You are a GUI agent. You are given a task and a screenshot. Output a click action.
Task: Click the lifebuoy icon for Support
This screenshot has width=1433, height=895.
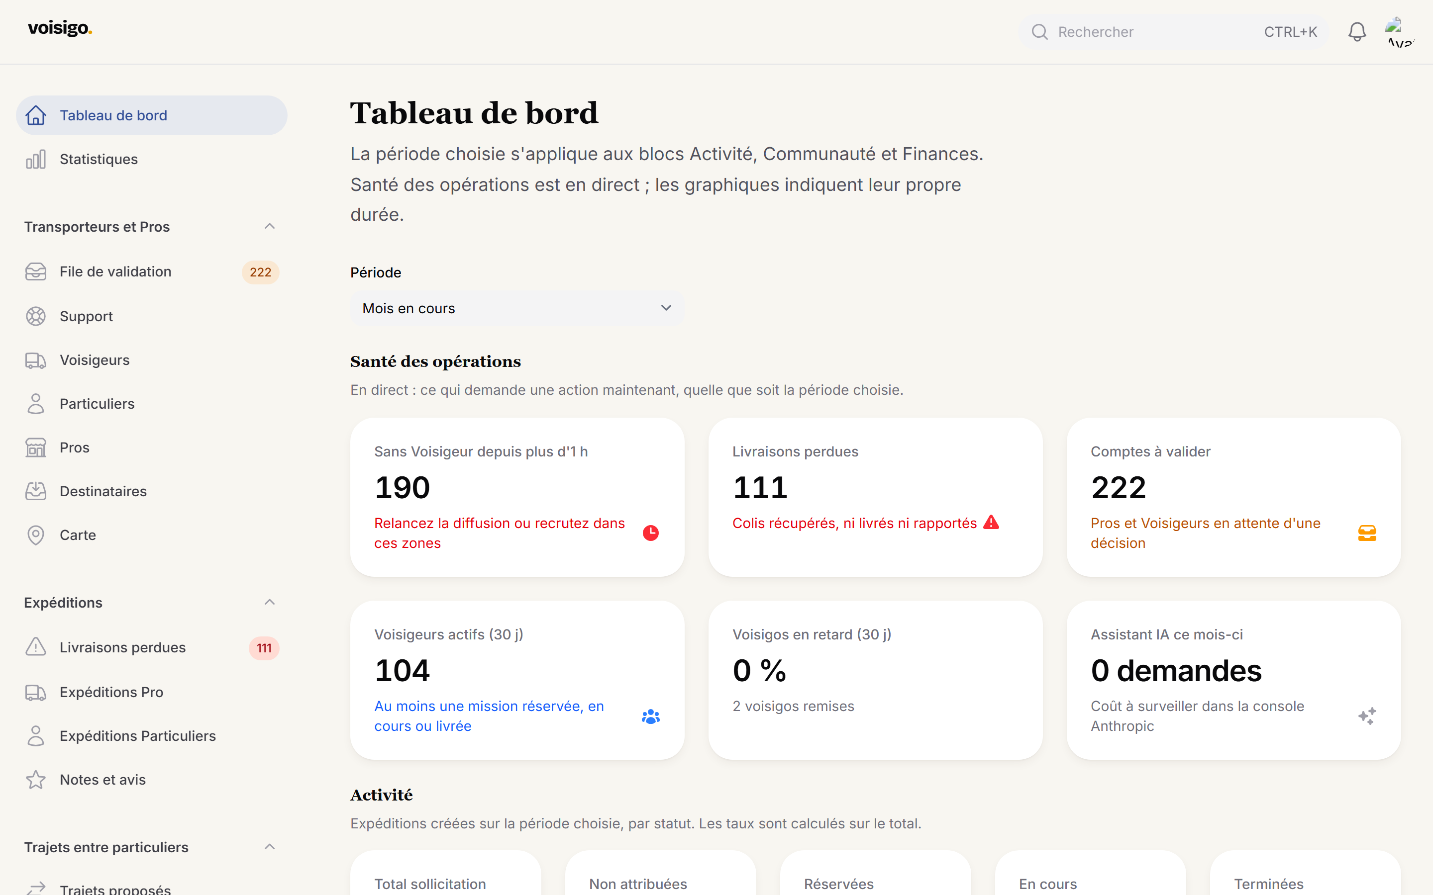click(35, 316)
